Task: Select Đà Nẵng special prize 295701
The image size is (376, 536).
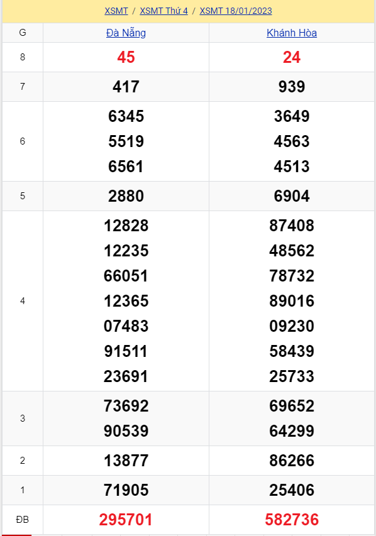Action: click(x=126, y=520)
